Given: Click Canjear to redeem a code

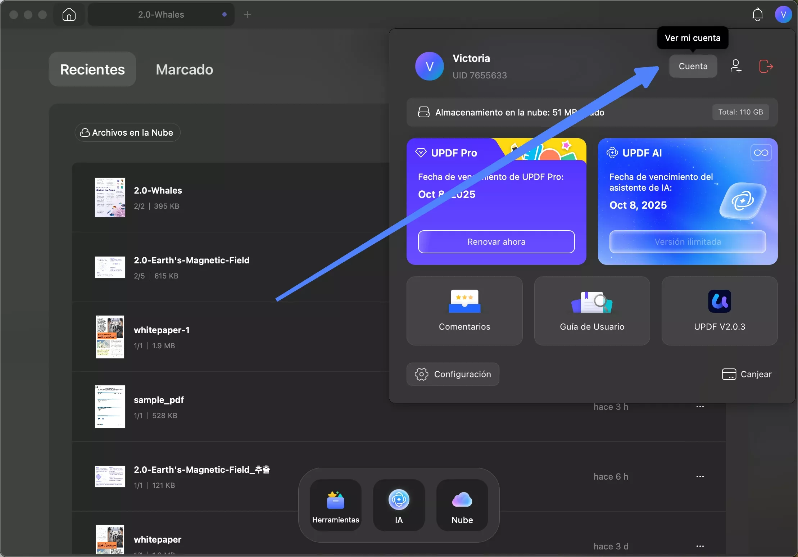Looking at the screenshot, I should [747, 374].
